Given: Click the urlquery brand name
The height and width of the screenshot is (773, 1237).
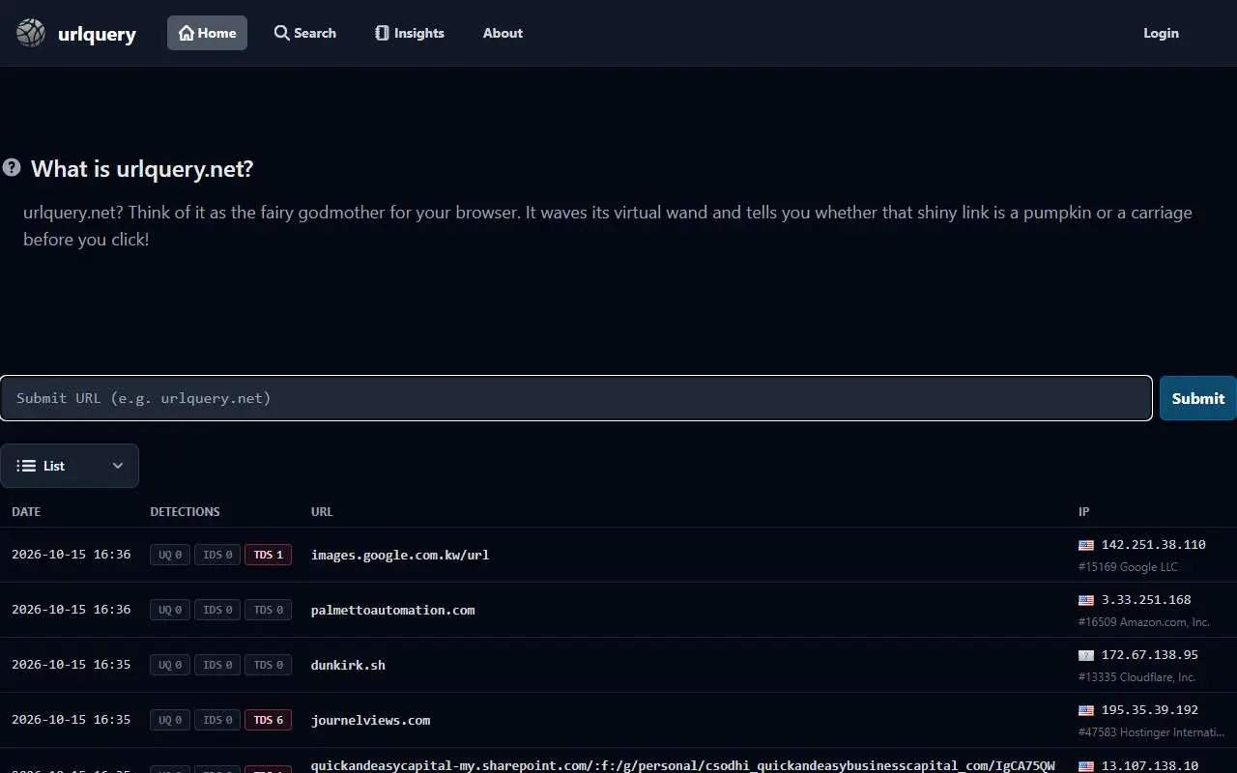Looking at the screenshot, I should tap(97, 35).
